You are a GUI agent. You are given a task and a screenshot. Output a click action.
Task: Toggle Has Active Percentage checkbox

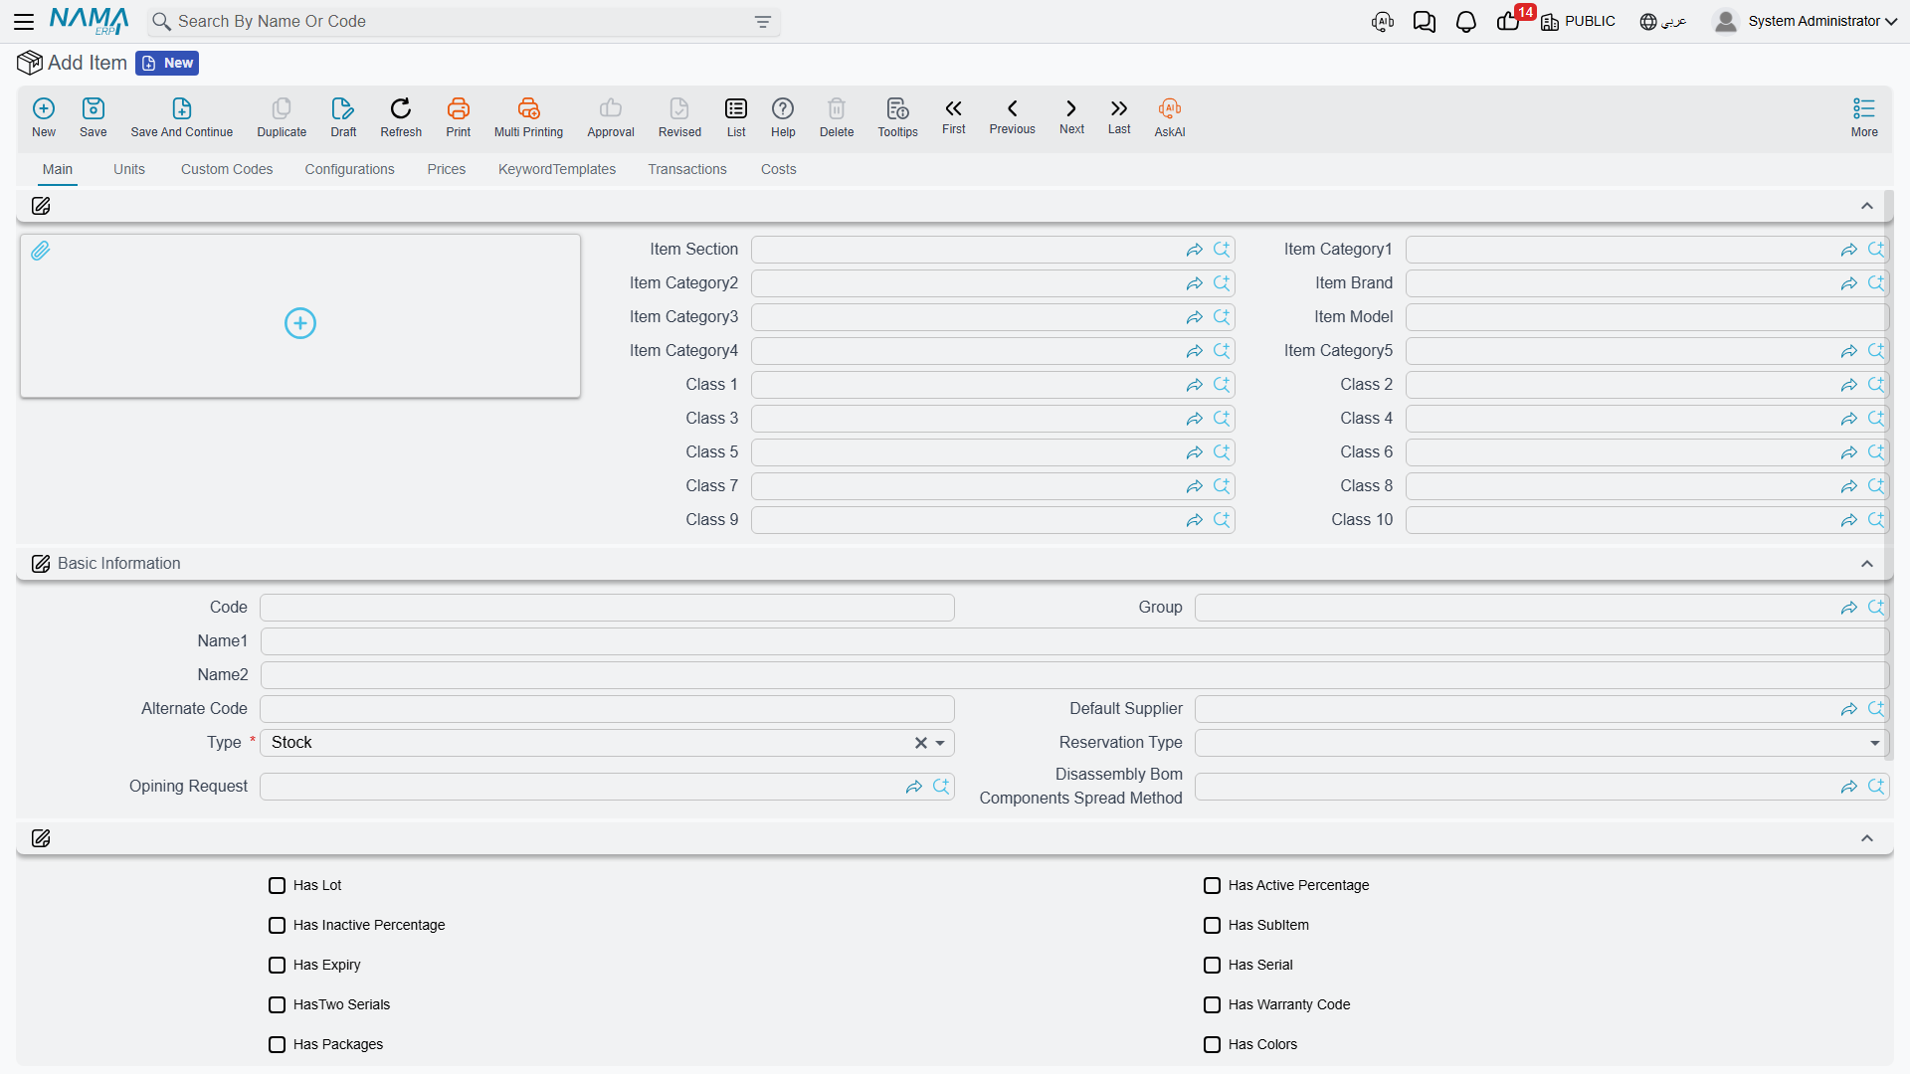pyautogui.click(x=1212, y=885)
